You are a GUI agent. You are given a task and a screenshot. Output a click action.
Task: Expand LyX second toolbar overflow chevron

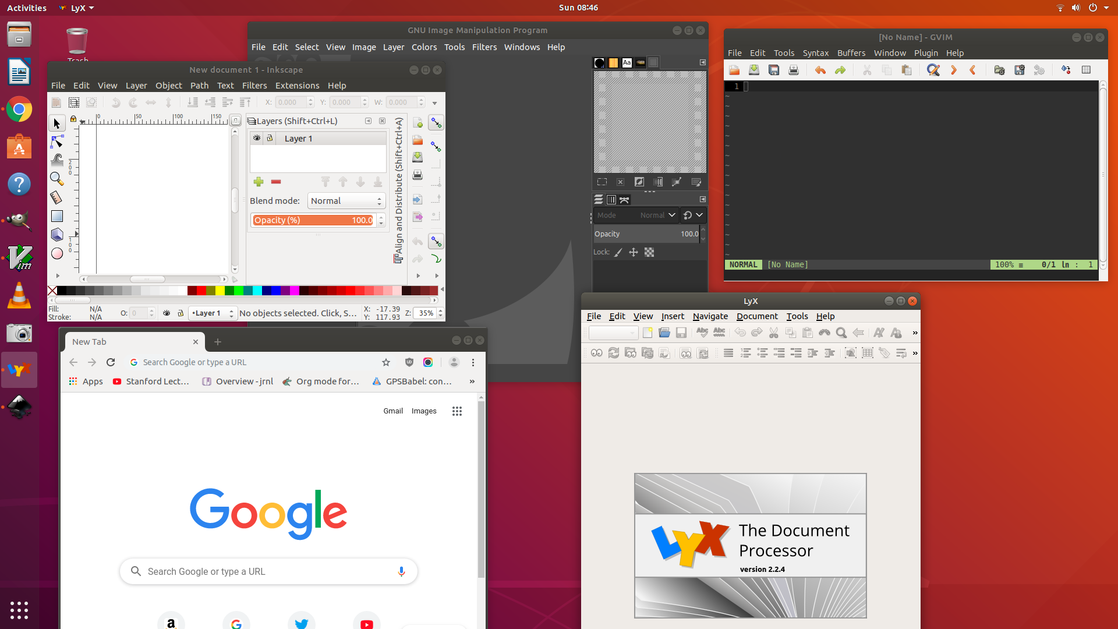click(915, 353)
